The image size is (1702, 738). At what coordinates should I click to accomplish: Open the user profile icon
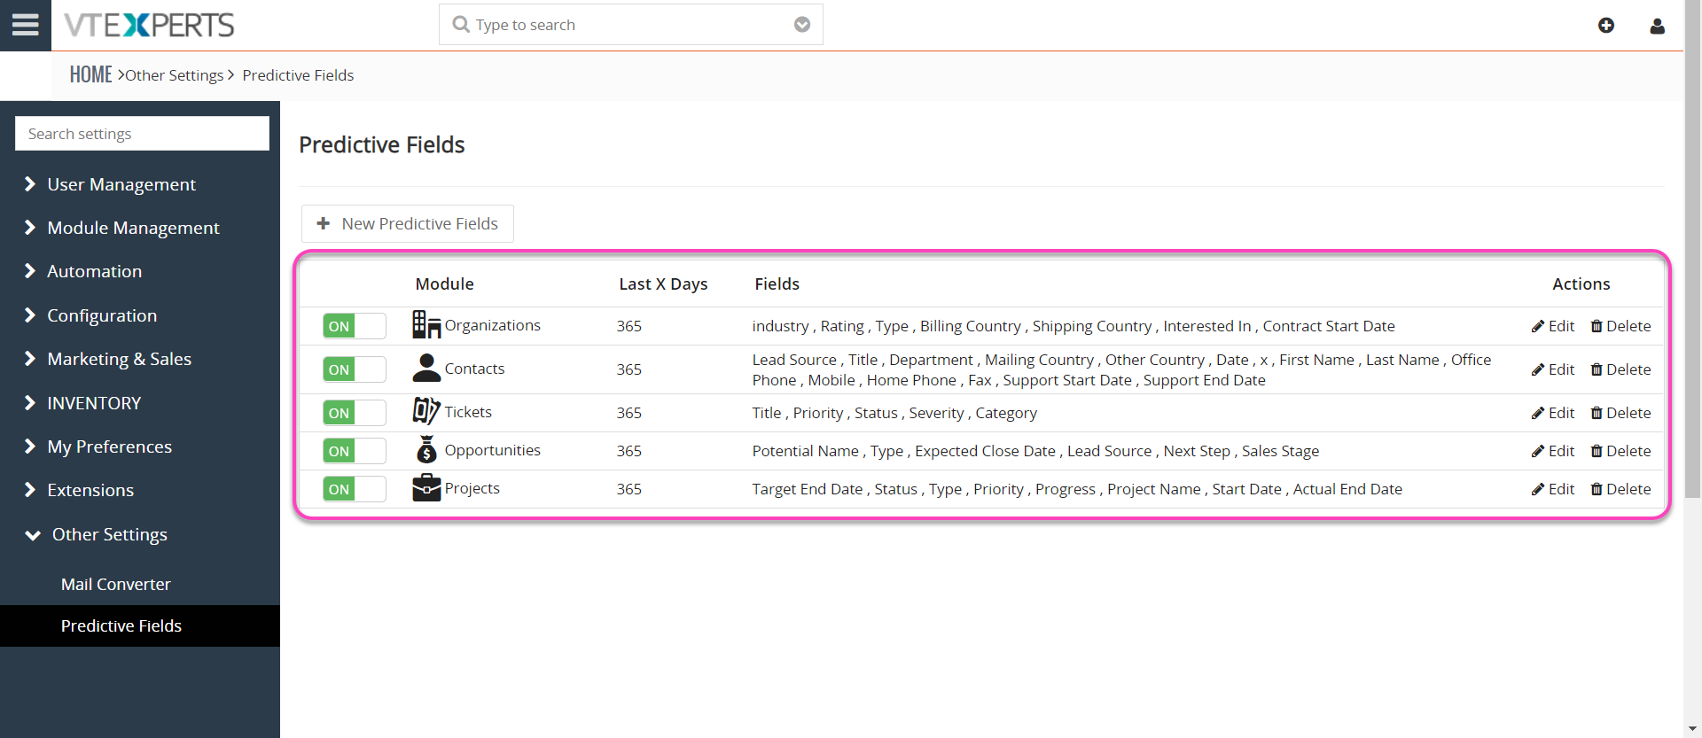click(x=1657, y=26)
